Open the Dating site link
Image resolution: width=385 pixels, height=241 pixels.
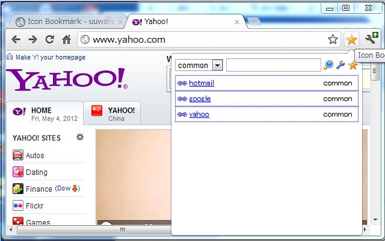pyautogui.click(x=37, y=172)
